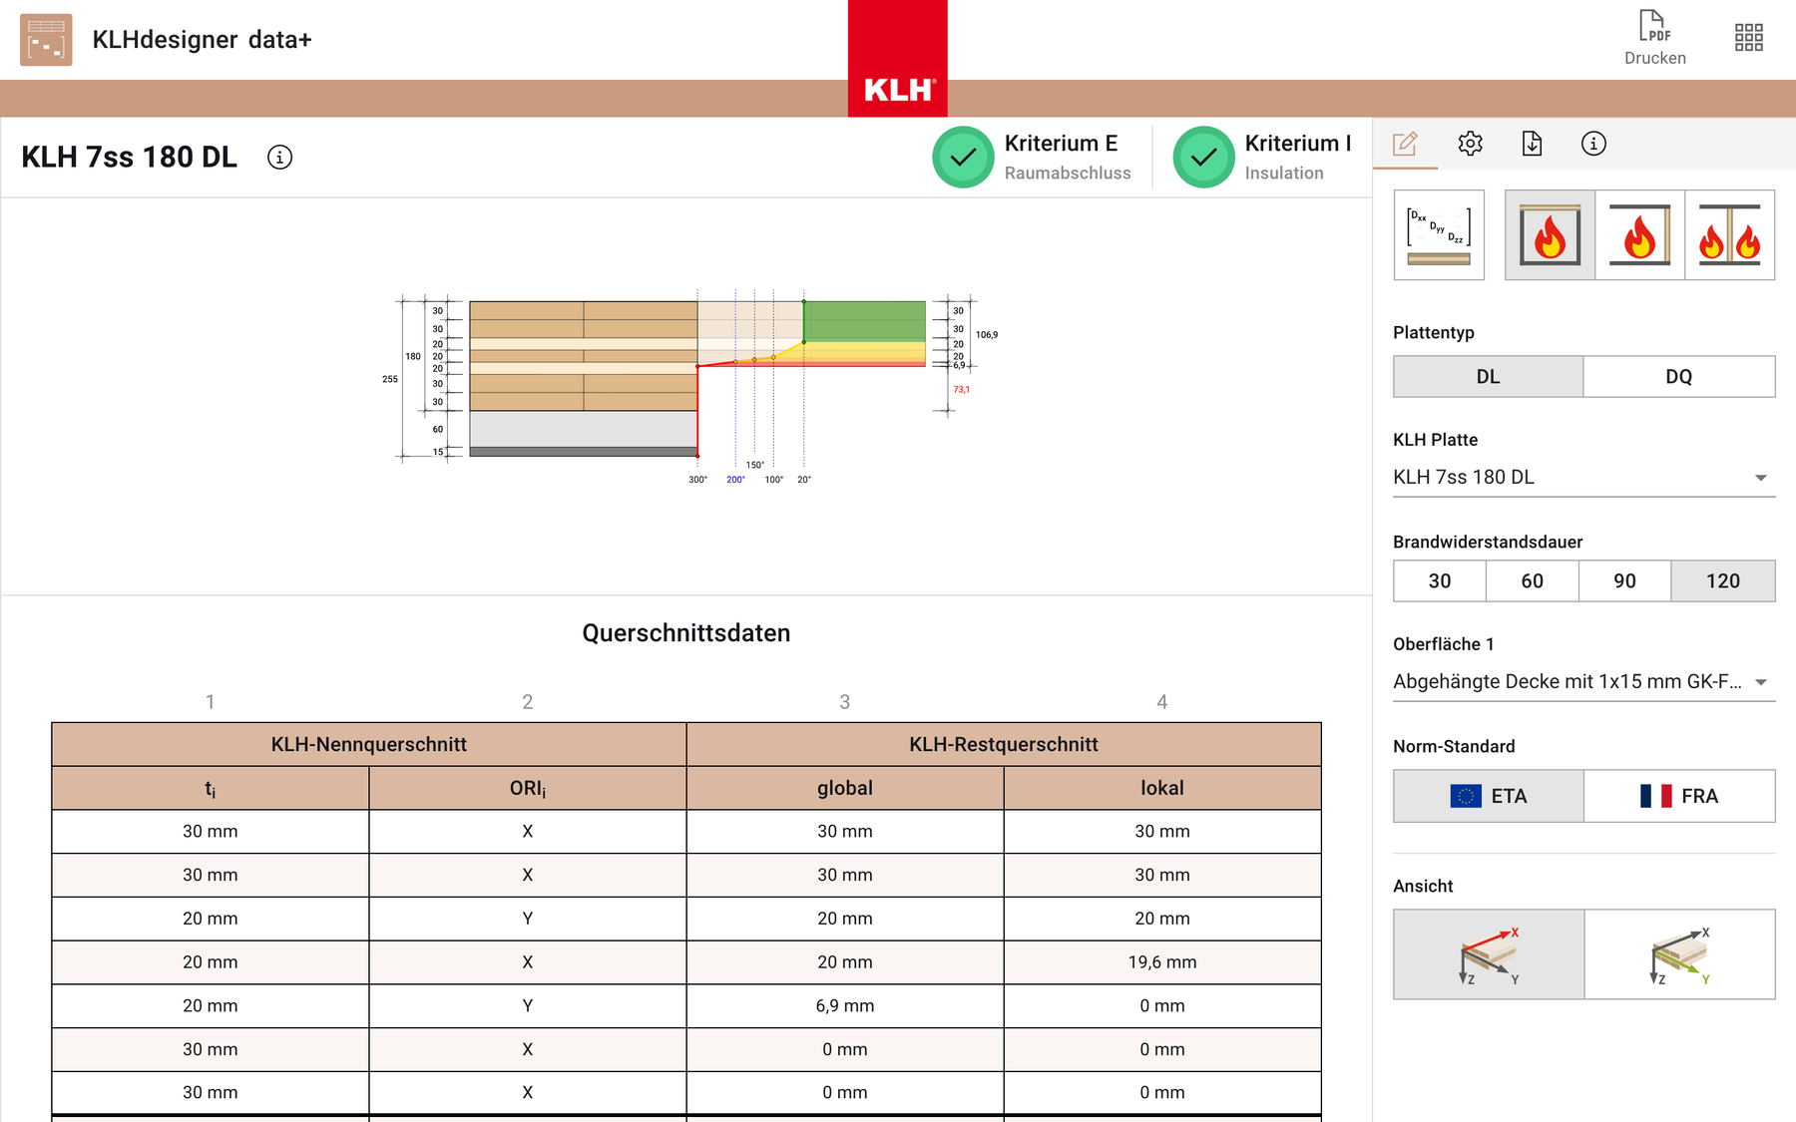The width and height of the screenshot is (1796, 1122).
Task: Open the info circle tab in sidebar
Action: pyautogui.click(x=1593, y=144)
